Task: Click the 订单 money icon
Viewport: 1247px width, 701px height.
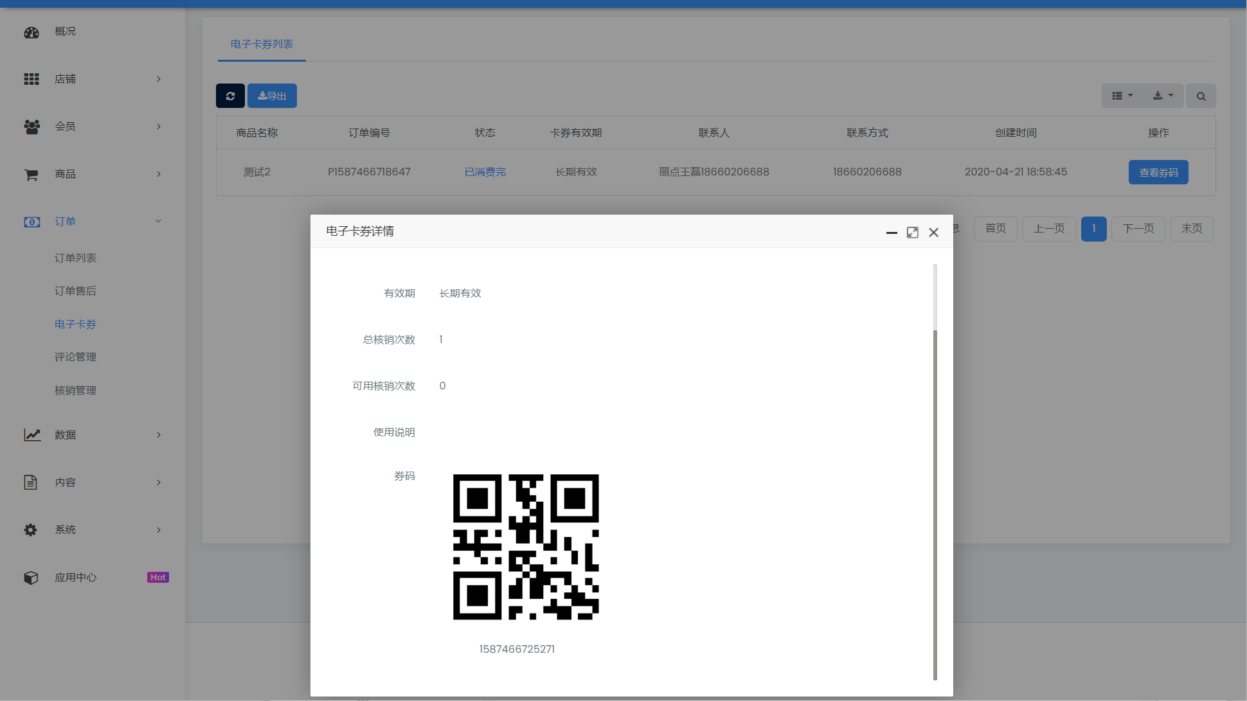Action: (x=31, y=222)
